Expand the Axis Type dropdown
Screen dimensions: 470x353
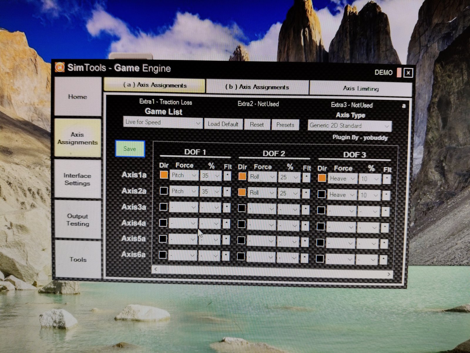point(350,126)
